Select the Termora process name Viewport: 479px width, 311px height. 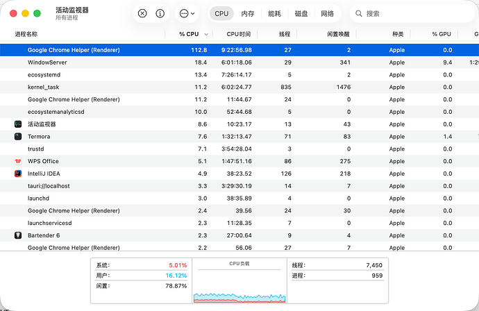[x=39, y=137]
